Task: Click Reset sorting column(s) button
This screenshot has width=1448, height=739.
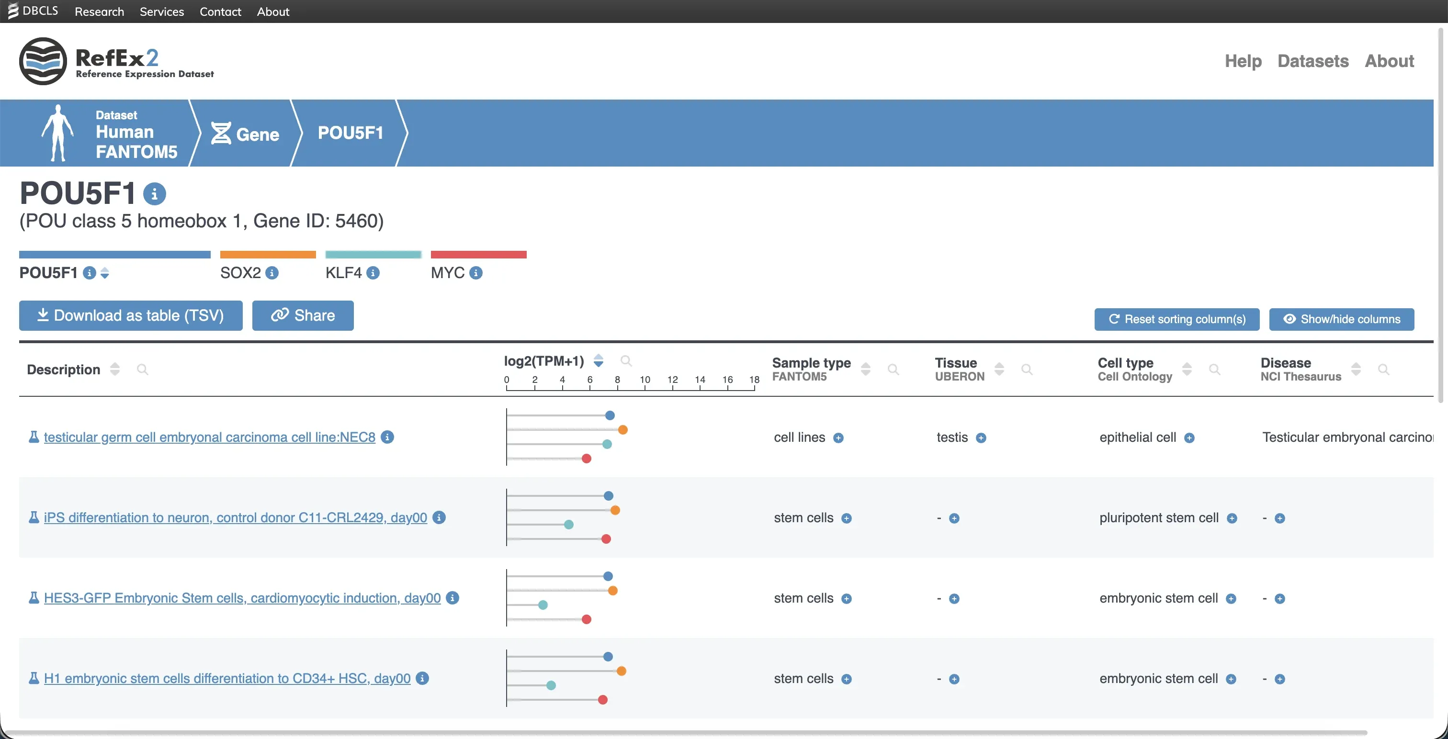Action: [1177, 319]
